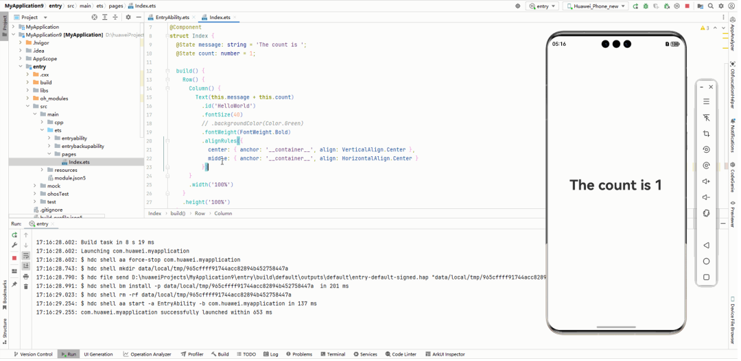Collapse the pages folder in project tree
Screen dimensions: 741x361
pos(49,154)
